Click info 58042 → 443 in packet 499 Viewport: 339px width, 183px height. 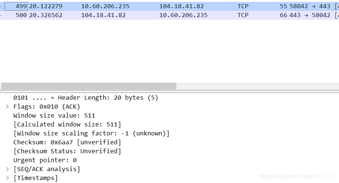tap(310, 6)
